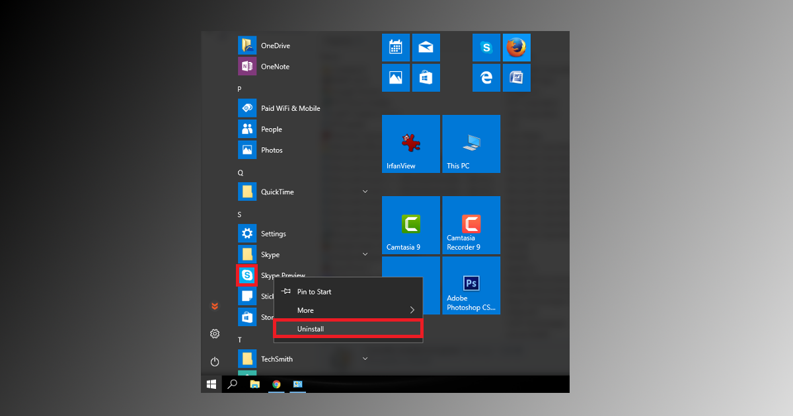
Task: Open the TechSmith folder entry
Action: click(x=304, y=359)
